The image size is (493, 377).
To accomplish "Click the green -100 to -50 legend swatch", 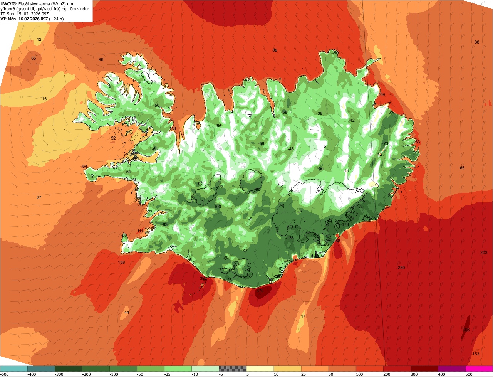I will point(123,369).
